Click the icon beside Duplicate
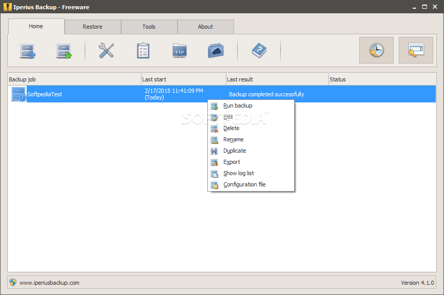 215,151
